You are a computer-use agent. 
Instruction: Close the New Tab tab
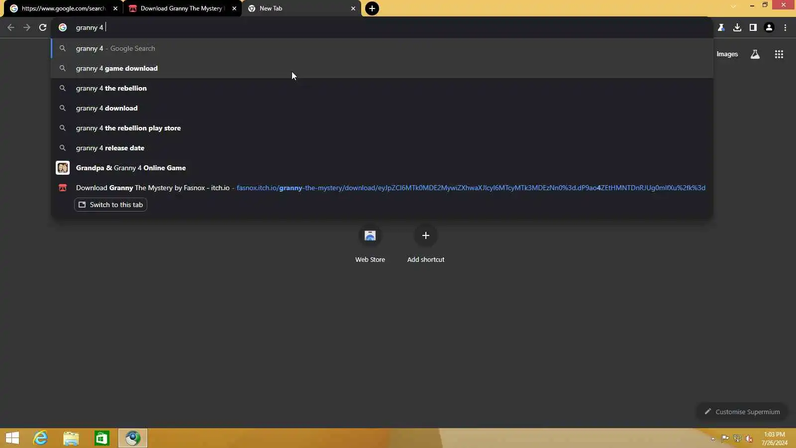click(353, 8)
